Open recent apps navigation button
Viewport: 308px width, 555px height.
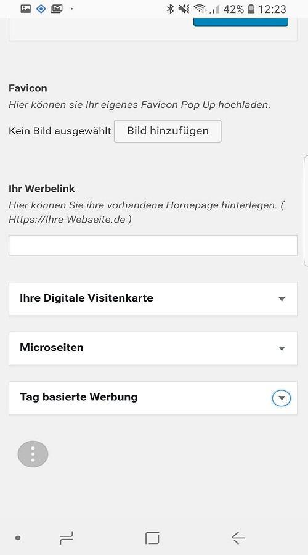click(67, 538)
